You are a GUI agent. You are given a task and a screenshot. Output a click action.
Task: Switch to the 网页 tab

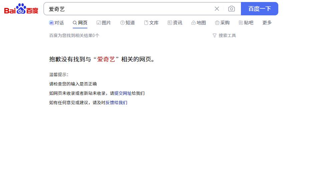pos(80,23)
